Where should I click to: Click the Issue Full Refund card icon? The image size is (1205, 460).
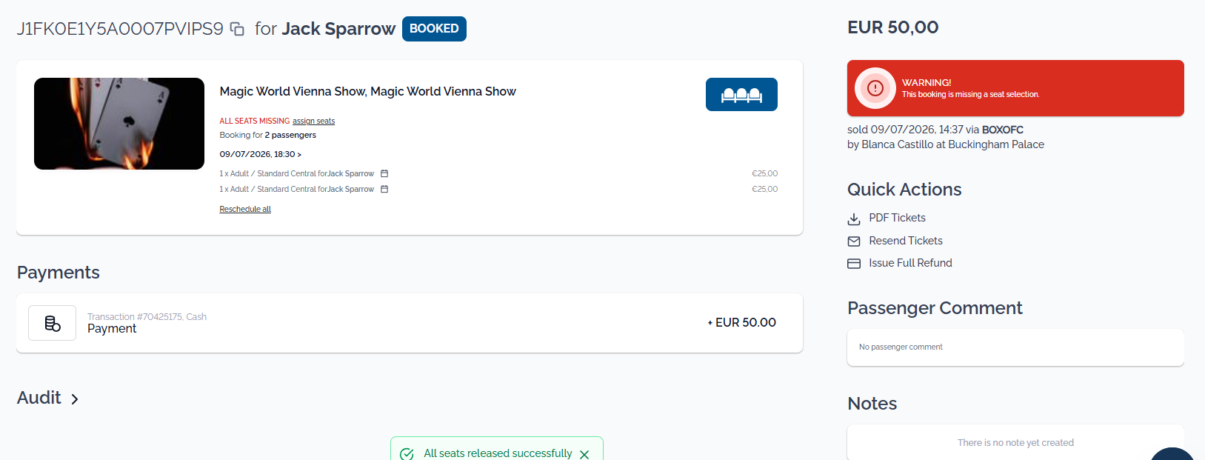tap(854, 264)
